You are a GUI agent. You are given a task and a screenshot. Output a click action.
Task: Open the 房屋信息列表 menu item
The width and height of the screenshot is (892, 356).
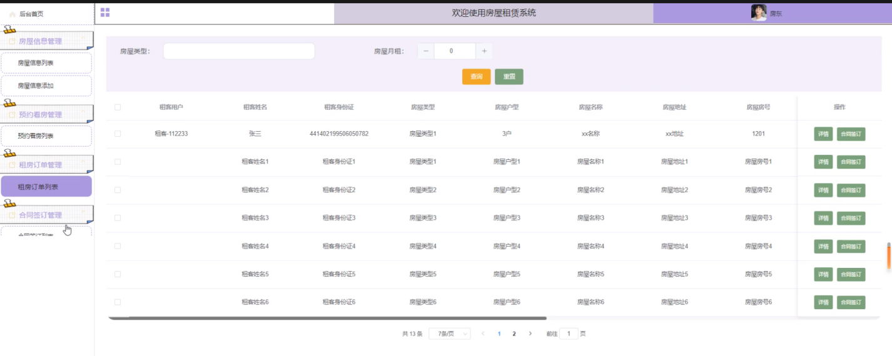click(46, 63)
